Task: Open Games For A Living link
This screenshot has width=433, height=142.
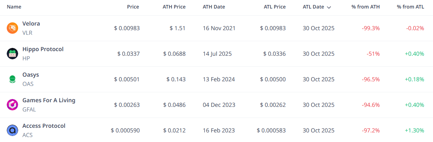Action: pos(49,100)
